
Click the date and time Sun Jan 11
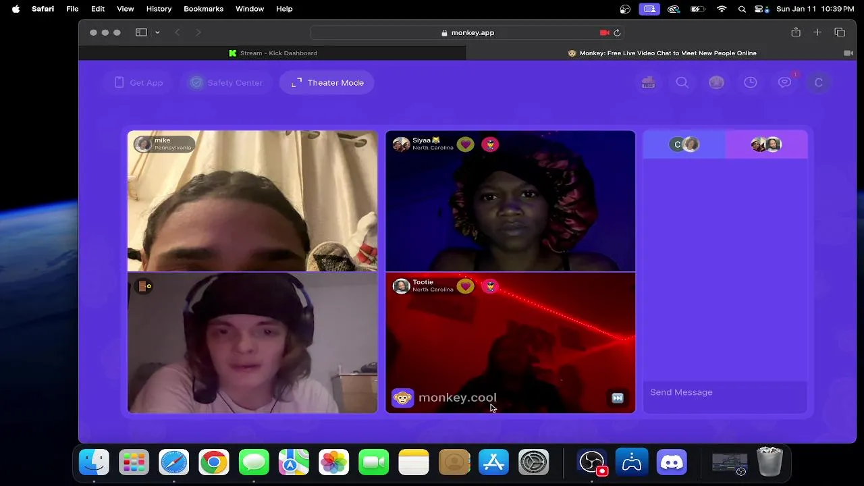[815, 9]
